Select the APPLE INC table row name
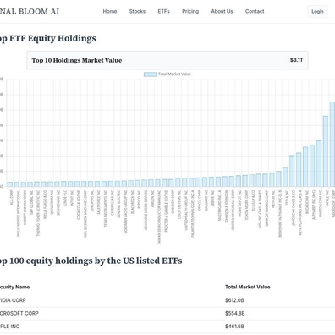This screenshot has width=335, height=335. 9,327
